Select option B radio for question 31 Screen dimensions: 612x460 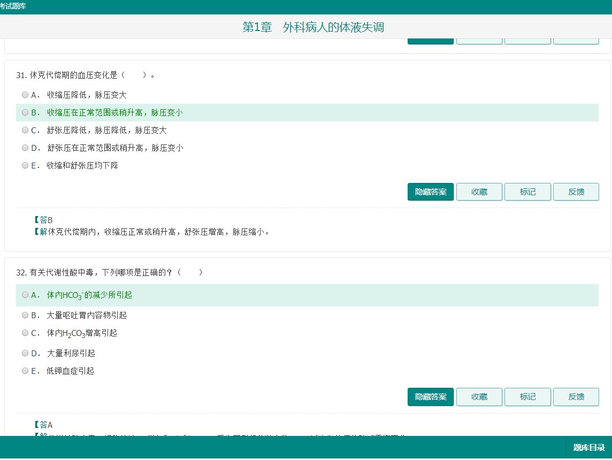(25, 112)
